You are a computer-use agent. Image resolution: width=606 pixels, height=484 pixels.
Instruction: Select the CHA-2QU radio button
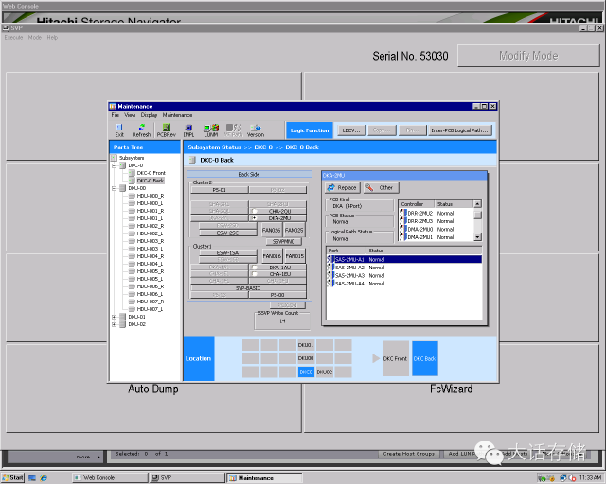point(255,212)
